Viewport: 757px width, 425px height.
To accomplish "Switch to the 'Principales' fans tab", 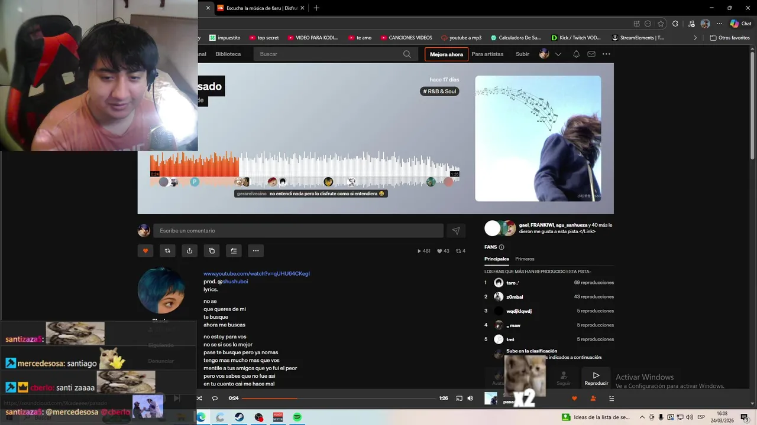I will [x=497, y=259].
